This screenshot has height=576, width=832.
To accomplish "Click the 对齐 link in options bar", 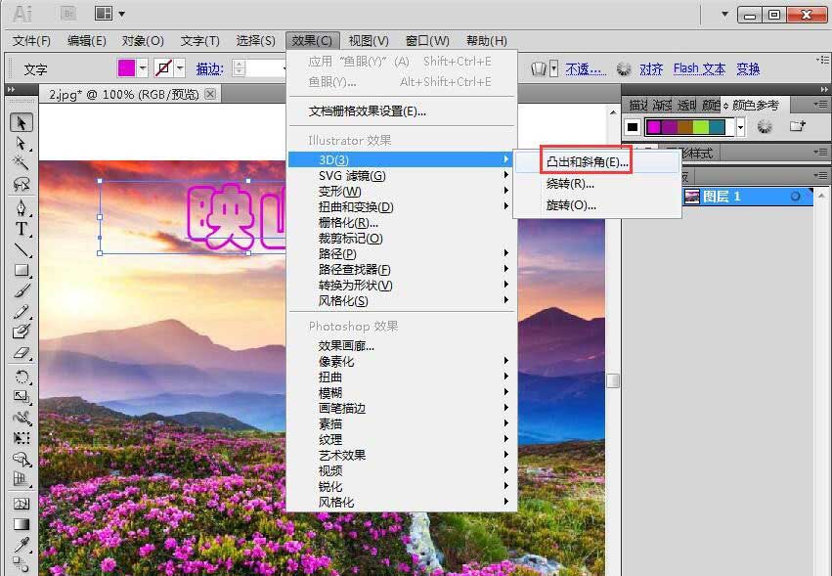I will point(651,68).
